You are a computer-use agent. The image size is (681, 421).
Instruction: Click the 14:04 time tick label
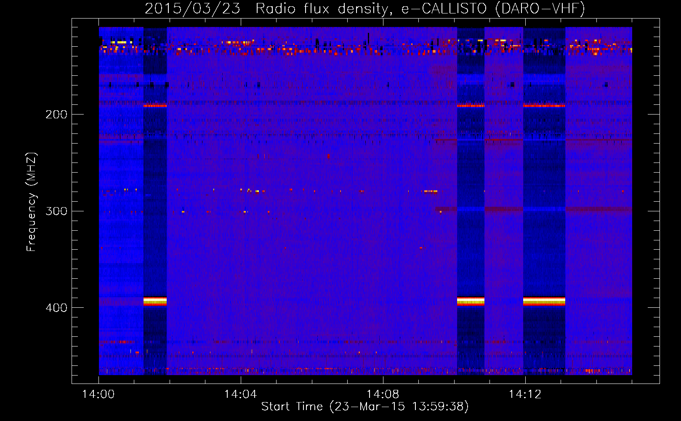point(241,394)
